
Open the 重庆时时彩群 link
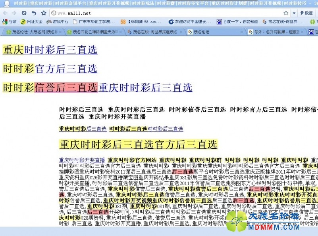coord(205,160)
